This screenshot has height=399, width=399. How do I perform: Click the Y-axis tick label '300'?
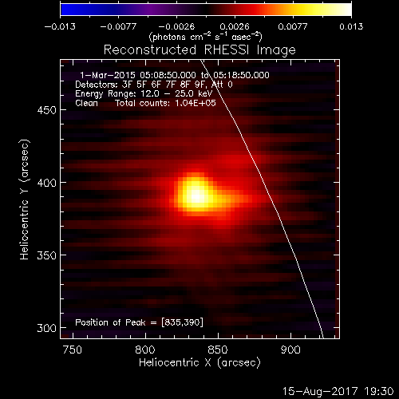47,328
